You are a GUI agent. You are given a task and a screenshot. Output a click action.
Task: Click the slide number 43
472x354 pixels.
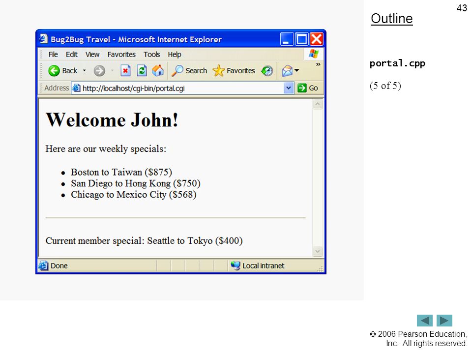pos(462,8)
